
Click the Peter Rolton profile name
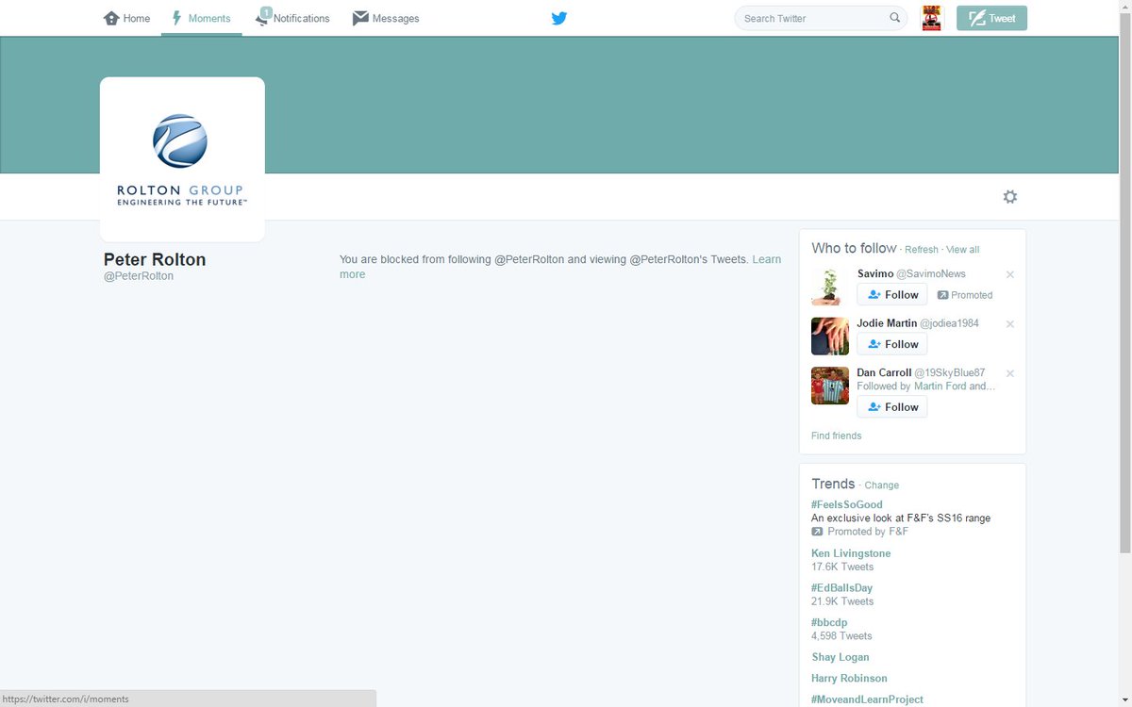tap(155, 259)
